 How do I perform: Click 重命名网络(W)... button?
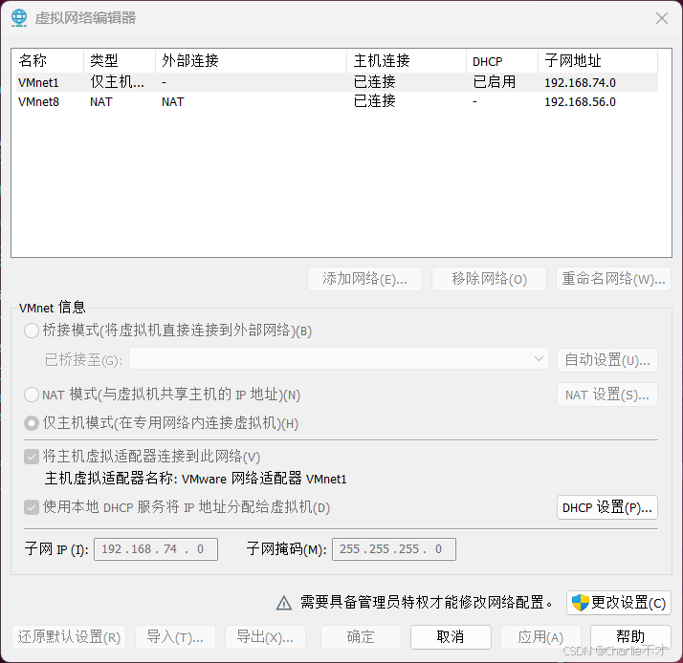click(613, 278)
